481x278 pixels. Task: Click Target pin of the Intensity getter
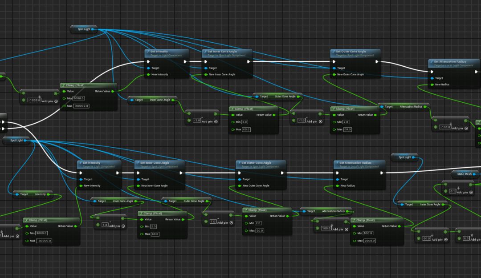point(17,194)
